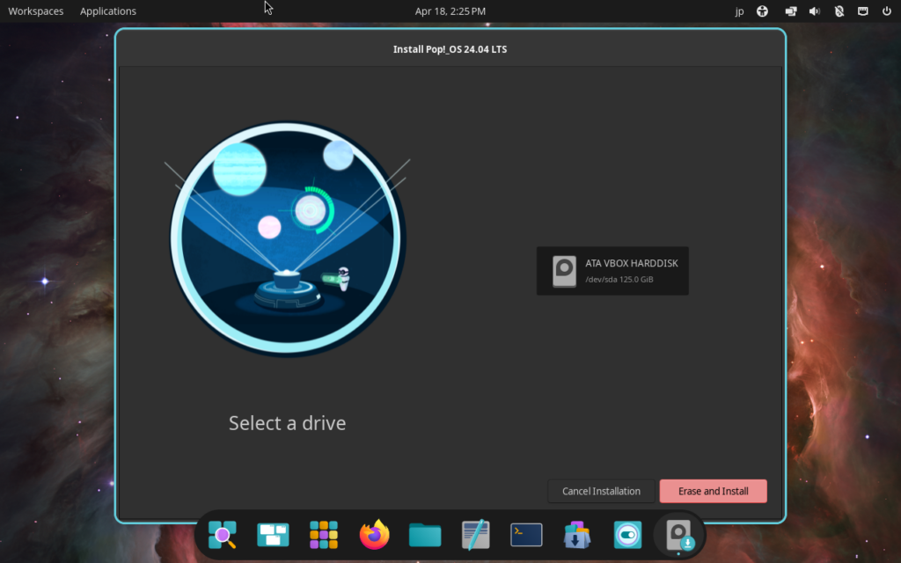Click the Cancel Installation button
Image resolution: width=901 pixels, height=563 pixels.
(x=602, y=491)
